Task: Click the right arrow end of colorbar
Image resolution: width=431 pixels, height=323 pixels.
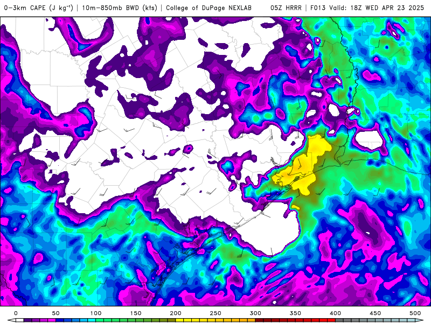Action: (419, 320)
